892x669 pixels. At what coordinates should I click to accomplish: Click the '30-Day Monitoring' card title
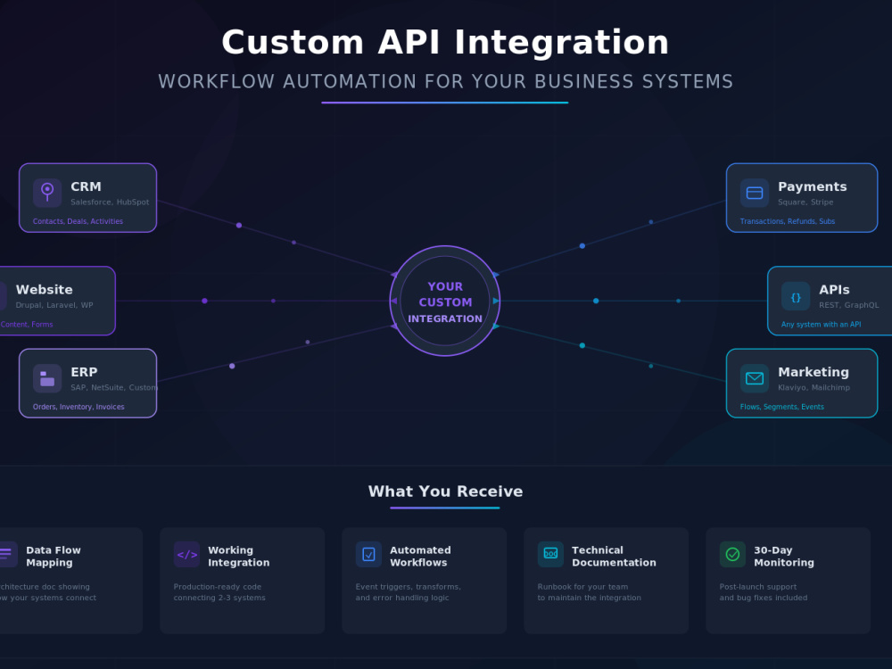(784, 557)
